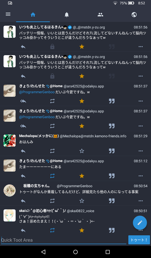The image size is (151, 258).
Task: Open the federated timeline globe tab
Action: (134, 15)
